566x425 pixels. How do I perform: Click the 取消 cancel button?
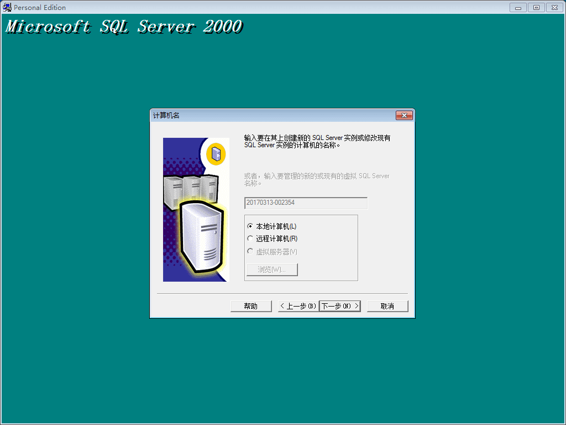[x=387, y=305]
